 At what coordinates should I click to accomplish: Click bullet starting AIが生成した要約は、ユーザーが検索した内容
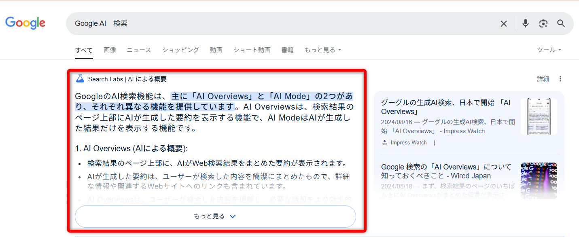218,181
